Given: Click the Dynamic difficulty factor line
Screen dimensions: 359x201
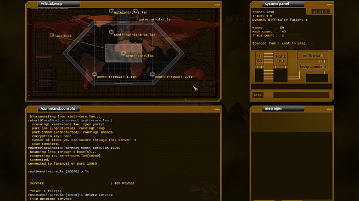Looking at the screenshot, I should (x=280, y=20).
